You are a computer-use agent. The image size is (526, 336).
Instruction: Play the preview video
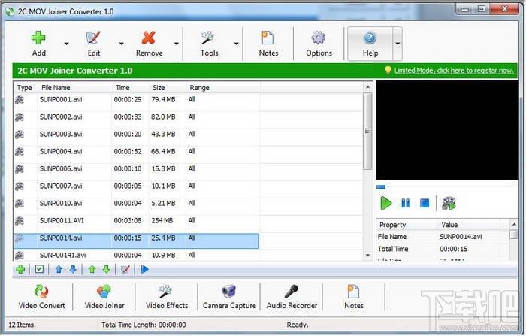(385, 203)
